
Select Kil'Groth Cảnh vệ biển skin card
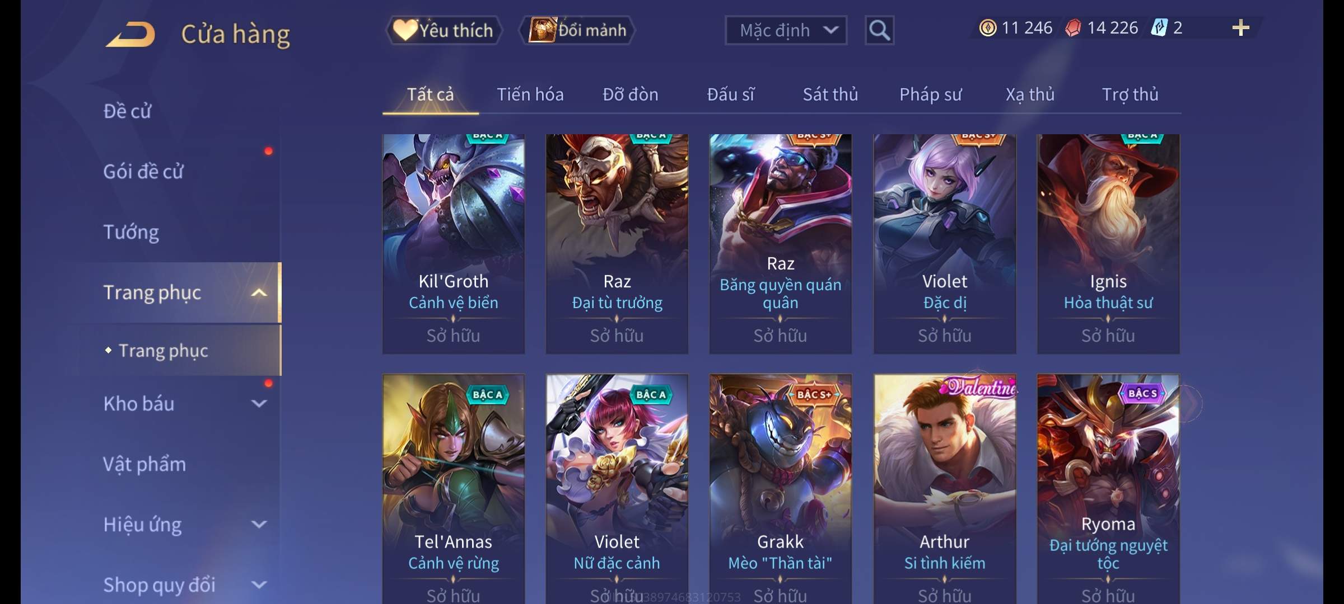[454, 244]
